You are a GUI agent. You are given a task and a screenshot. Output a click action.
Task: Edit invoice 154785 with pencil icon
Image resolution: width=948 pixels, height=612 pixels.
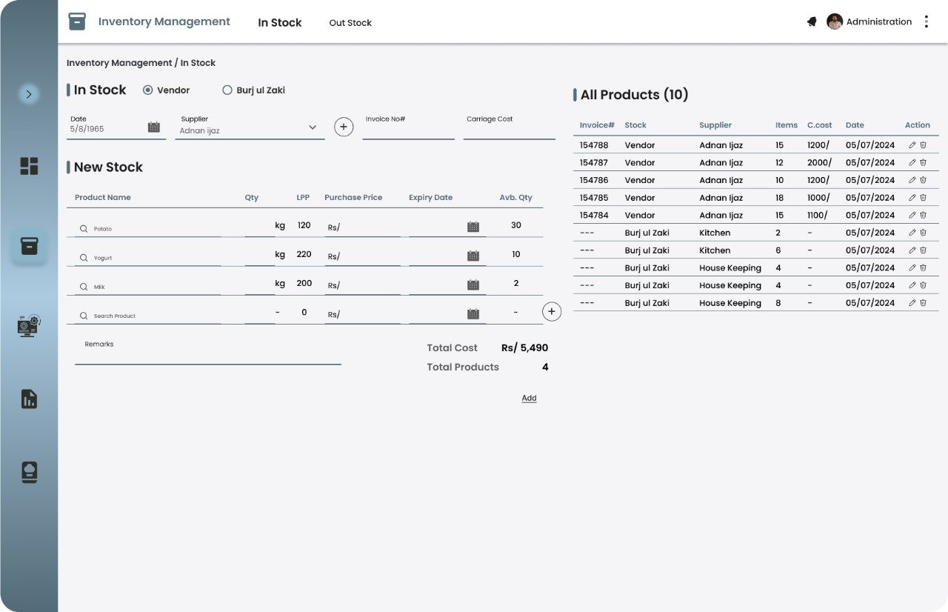pos(912,198)
